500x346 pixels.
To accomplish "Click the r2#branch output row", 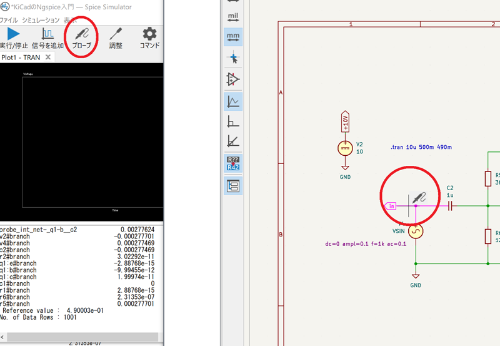I will [77, 257].
